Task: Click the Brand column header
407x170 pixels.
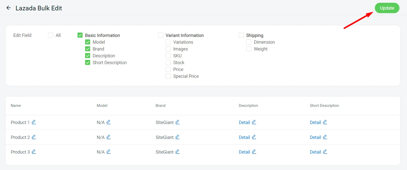Action: tap(160, 106)
